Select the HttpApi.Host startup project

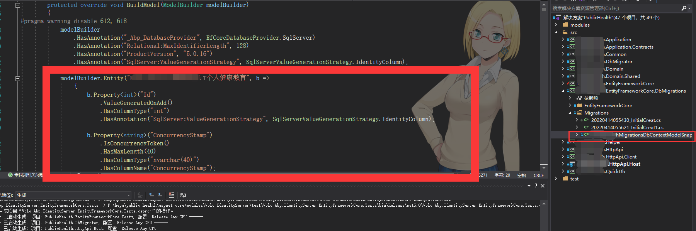624,164
